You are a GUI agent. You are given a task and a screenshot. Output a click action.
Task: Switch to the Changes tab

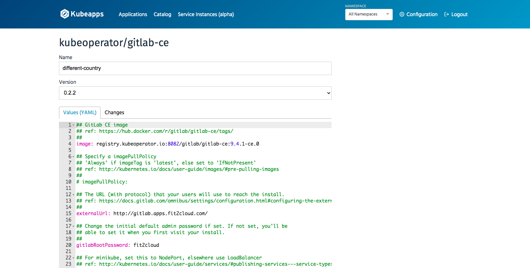114,113
